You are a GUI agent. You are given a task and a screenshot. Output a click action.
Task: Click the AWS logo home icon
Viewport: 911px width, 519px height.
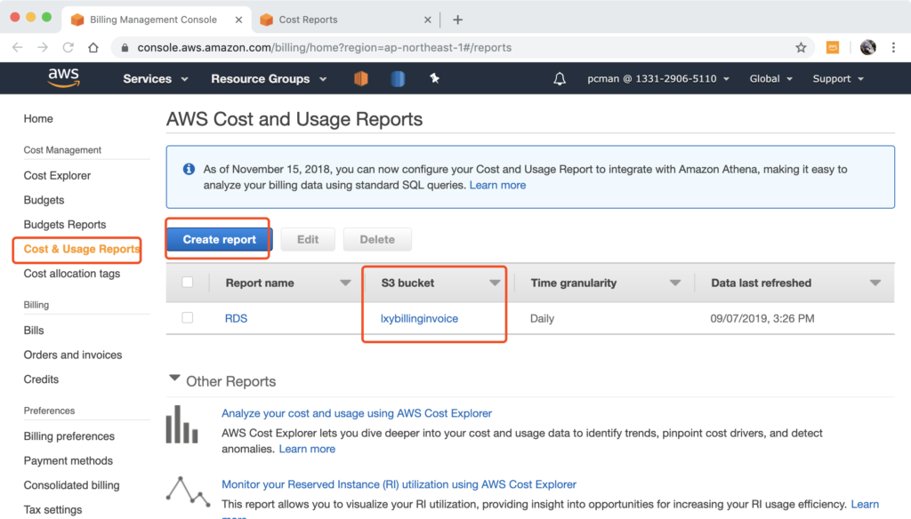(63, 78)
